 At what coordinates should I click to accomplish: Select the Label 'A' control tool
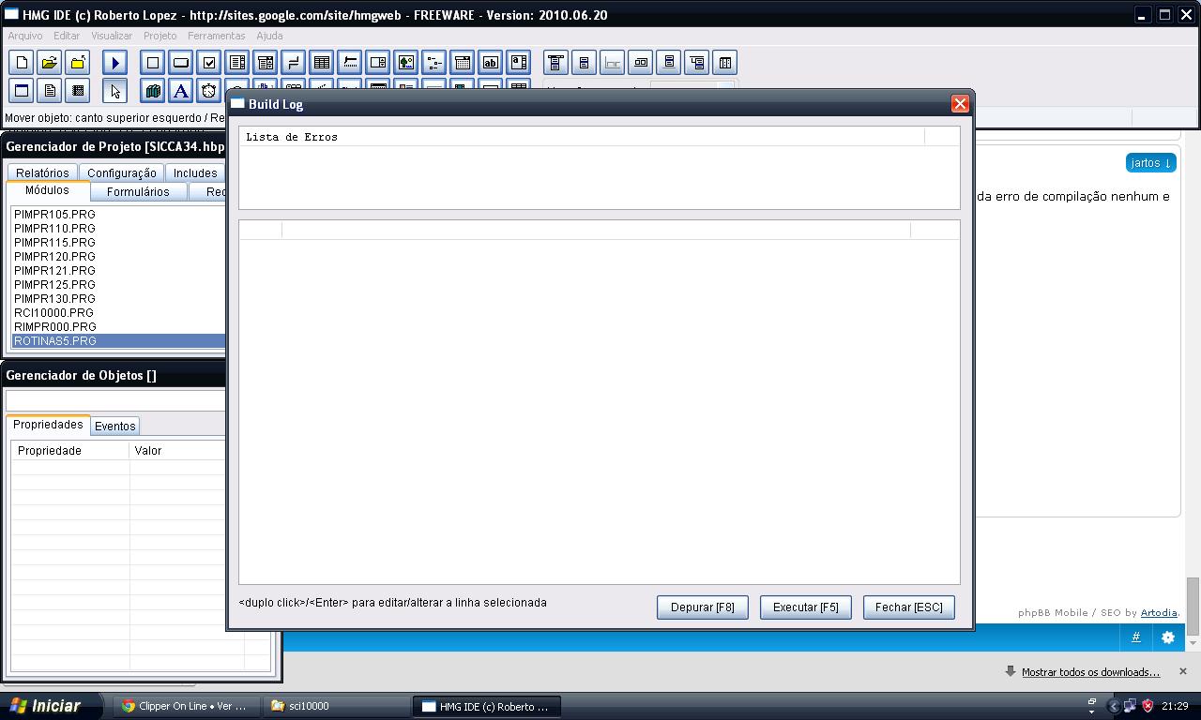coord(181,91)
